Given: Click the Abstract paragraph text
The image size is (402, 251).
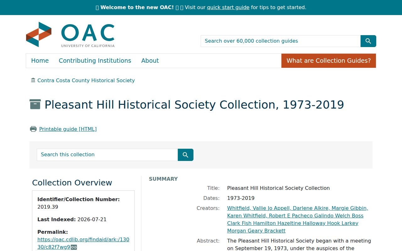Looking at the screenshot, I should tap(299, 244).
